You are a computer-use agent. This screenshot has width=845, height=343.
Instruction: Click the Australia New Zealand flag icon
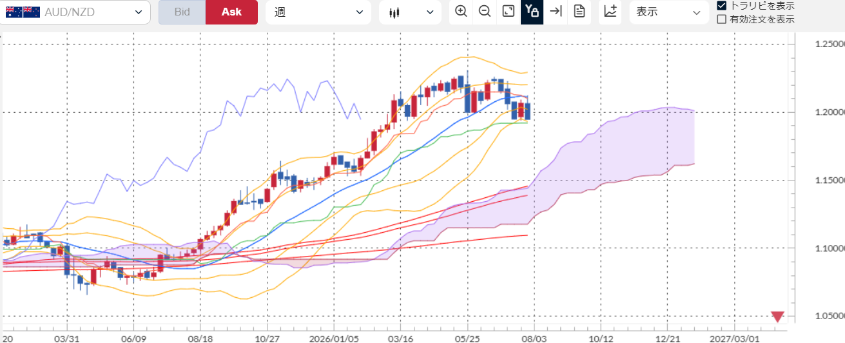pyautogui.click(x=22, y=12)
